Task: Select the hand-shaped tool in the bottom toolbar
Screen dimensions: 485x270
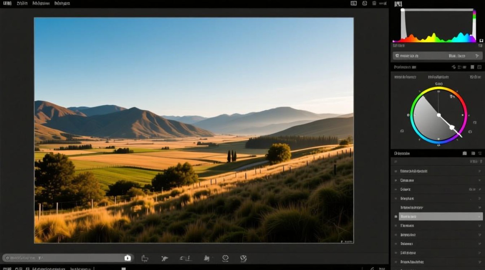Action: [207, 258]
